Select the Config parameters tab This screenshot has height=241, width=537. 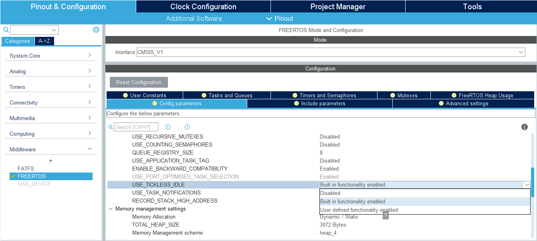coord(177,103)
